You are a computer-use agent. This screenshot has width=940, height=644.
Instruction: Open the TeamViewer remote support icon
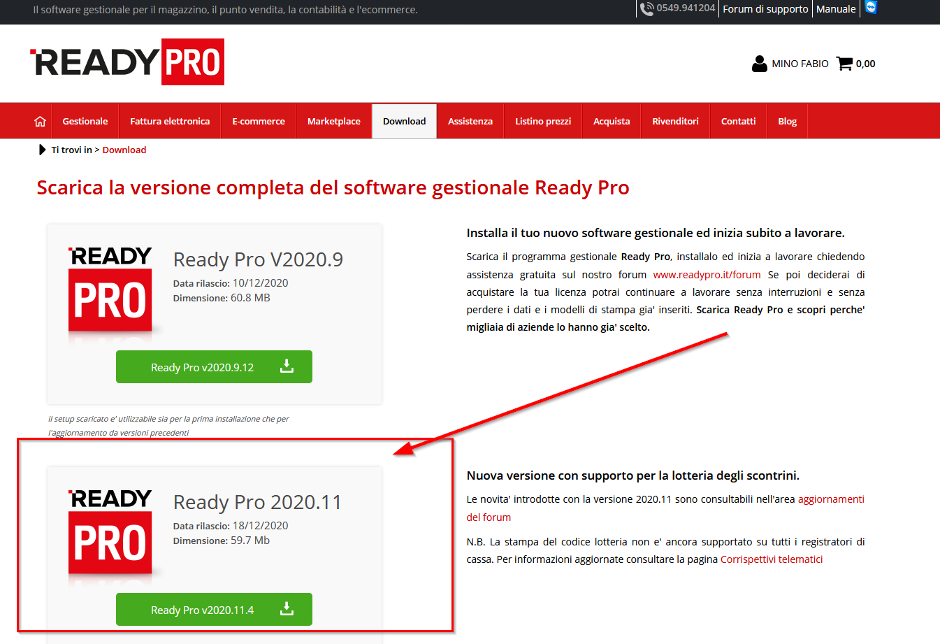(x=871, y=7)
